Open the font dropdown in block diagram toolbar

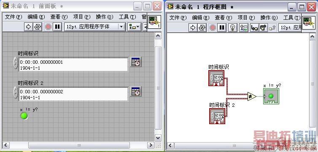(x=290, y=27)
